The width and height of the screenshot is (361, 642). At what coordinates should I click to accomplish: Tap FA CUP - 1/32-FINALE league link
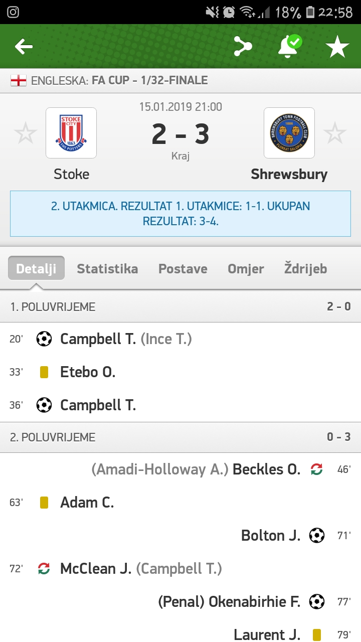(149, 80)
